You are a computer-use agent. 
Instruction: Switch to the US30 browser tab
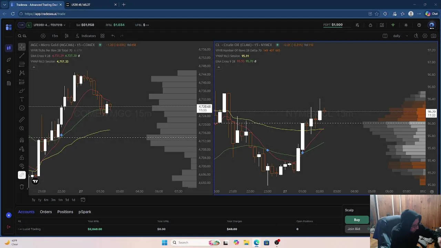[x=91, y=5]
